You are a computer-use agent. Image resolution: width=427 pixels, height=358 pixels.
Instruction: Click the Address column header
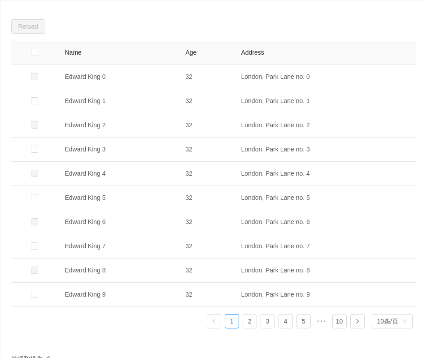pos(253,52)
